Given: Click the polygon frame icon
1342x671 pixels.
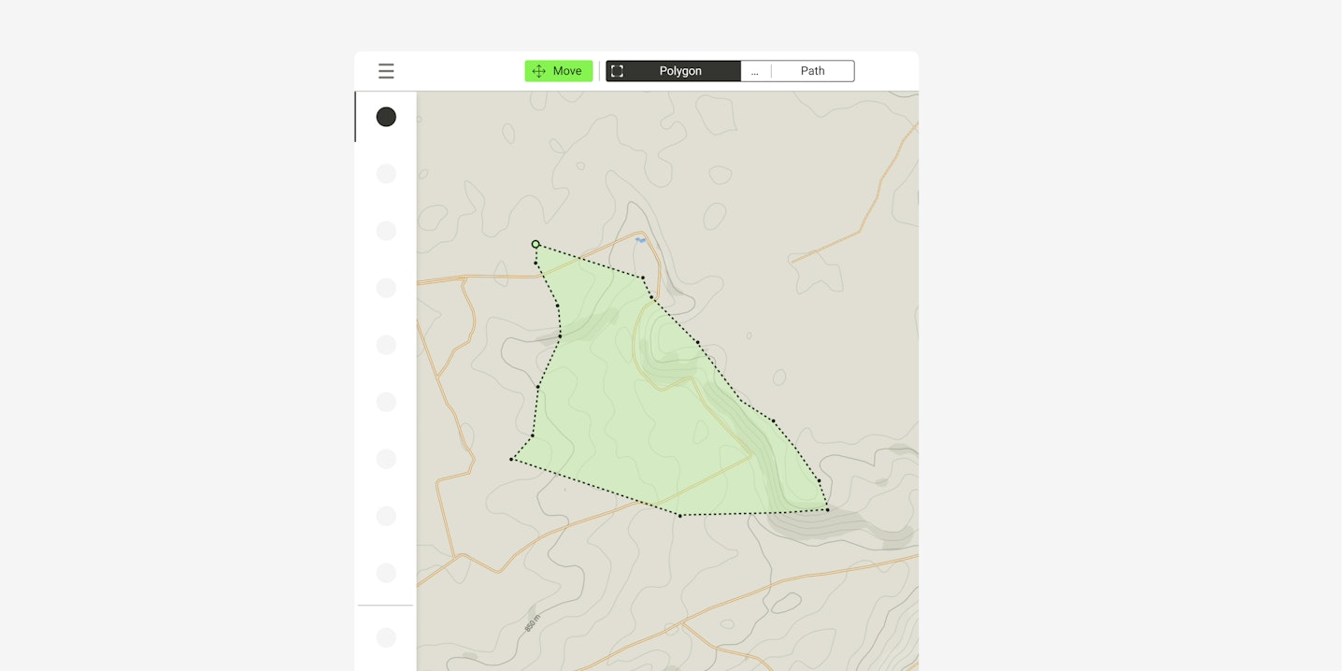Looking at the screenshot, I should (617, 71).
